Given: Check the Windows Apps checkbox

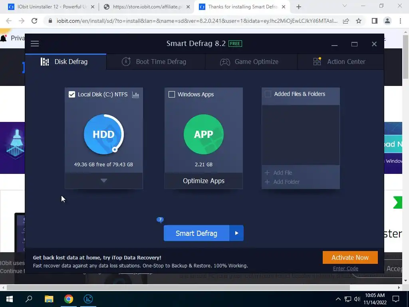Looking at the screenshot, I should click(172, 94).
